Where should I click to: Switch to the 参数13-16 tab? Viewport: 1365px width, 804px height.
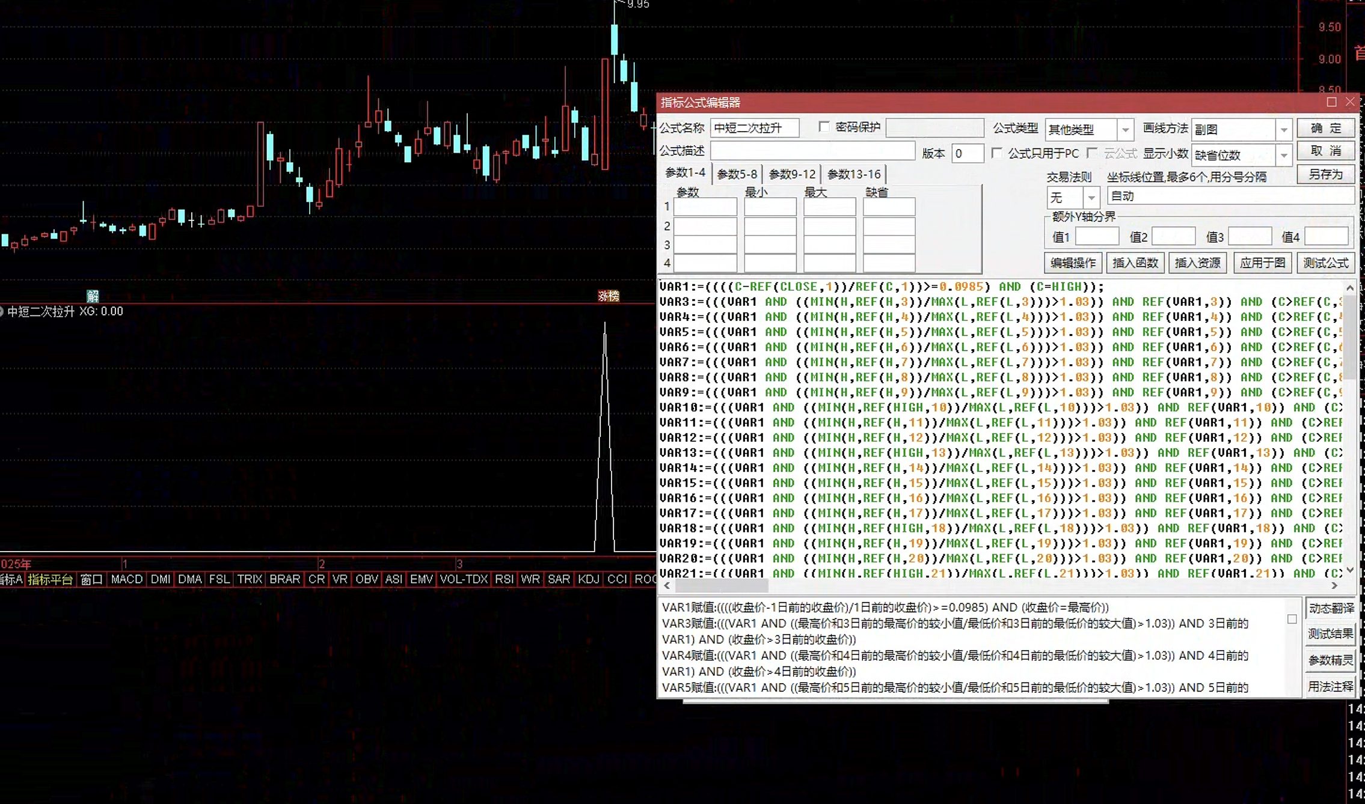[854, 174]
